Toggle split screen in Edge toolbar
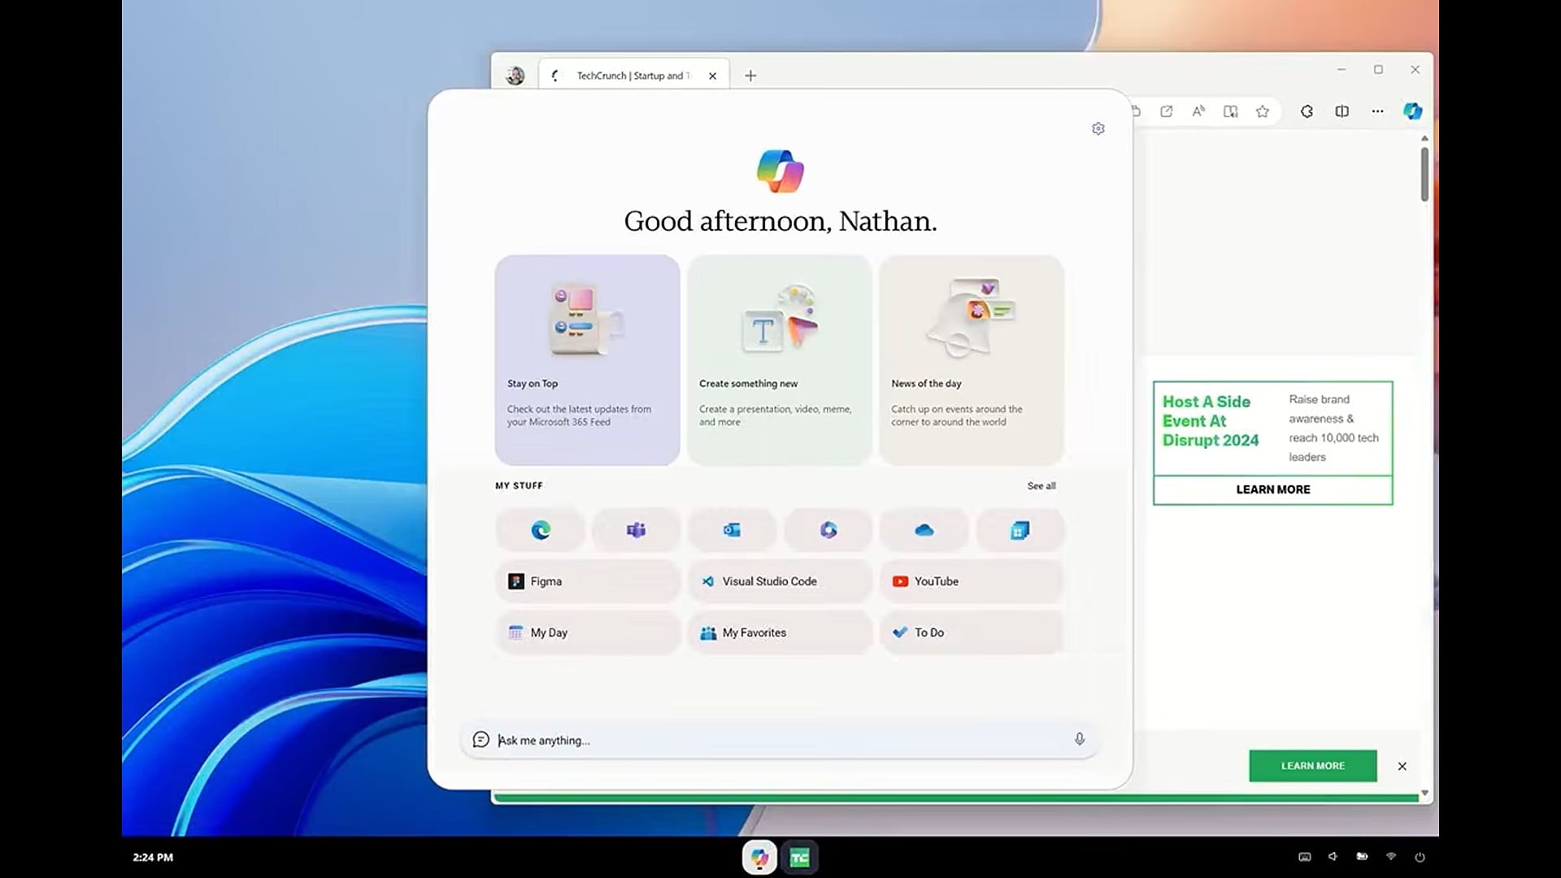Image resolution: width=1561 pixels, height=878 pixels. point(1341,111)
